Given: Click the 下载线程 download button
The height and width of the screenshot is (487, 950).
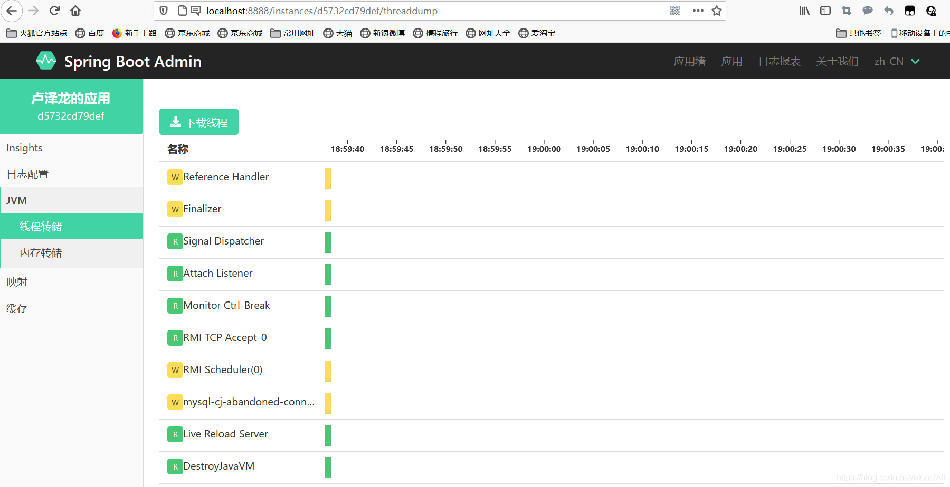Looking at the screenshot, I should point(199,122).
